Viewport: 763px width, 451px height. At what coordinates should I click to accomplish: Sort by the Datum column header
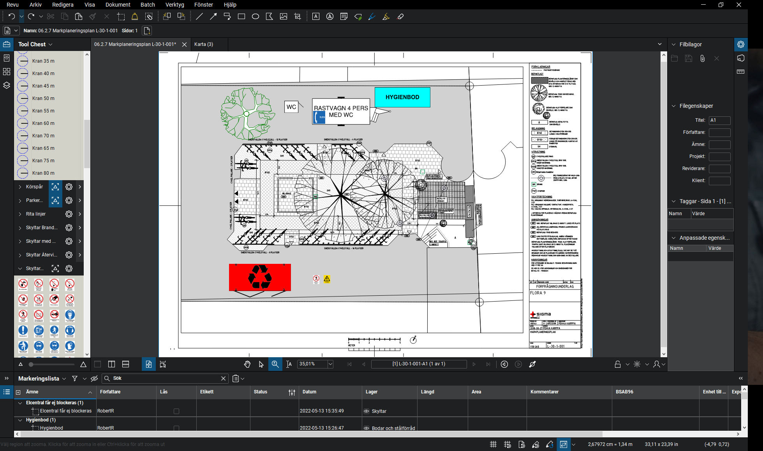point(309,392)
